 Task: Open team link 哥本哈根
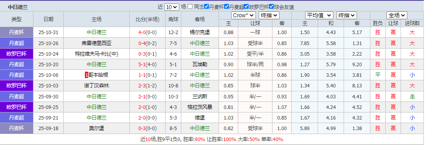pos(98,75)
